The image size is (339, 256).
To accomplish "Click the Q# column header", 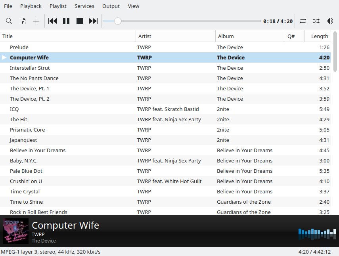I will [295, 36].
